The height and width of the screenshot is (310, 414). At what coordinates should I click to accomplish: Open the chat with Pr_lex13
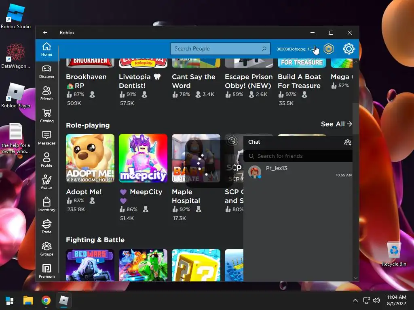[298, 172]
